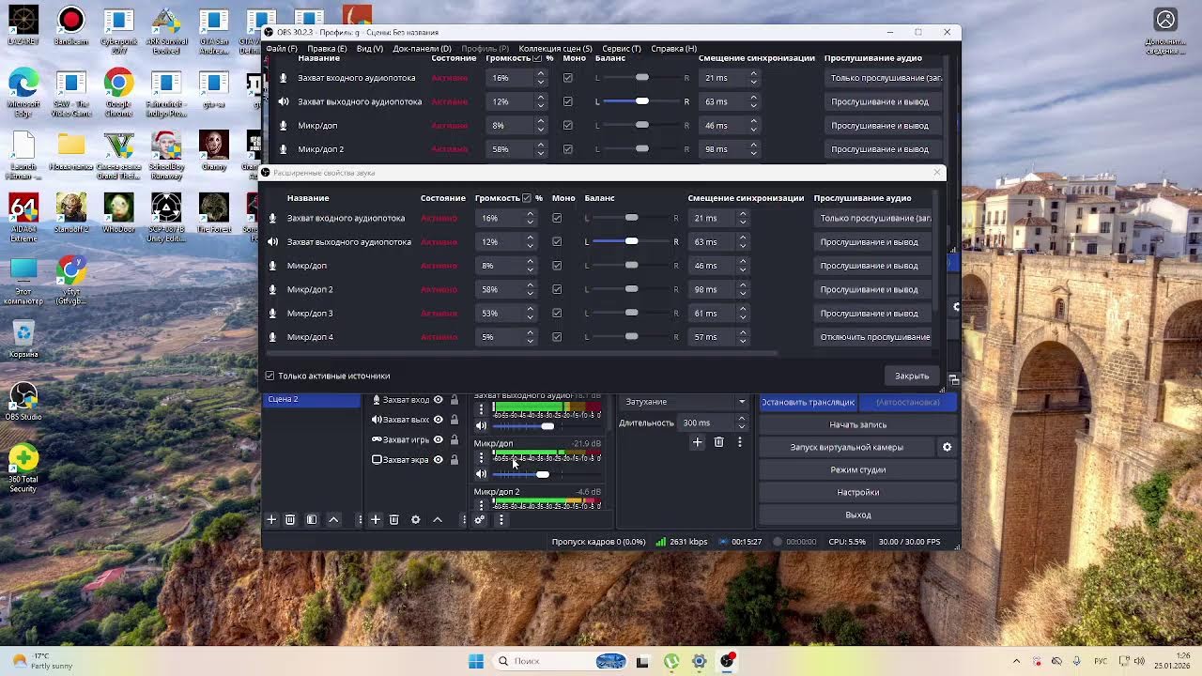The width and height of the screenshot is (1202, 676).
Task: Remove selected scene with trash icon
Action: pos(290,519)
